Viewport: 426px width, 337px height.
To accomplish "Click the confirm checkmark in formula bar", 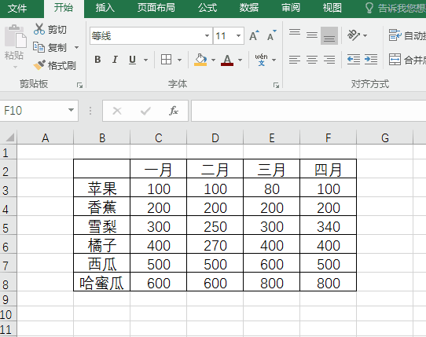I will [x=145, y=111].
